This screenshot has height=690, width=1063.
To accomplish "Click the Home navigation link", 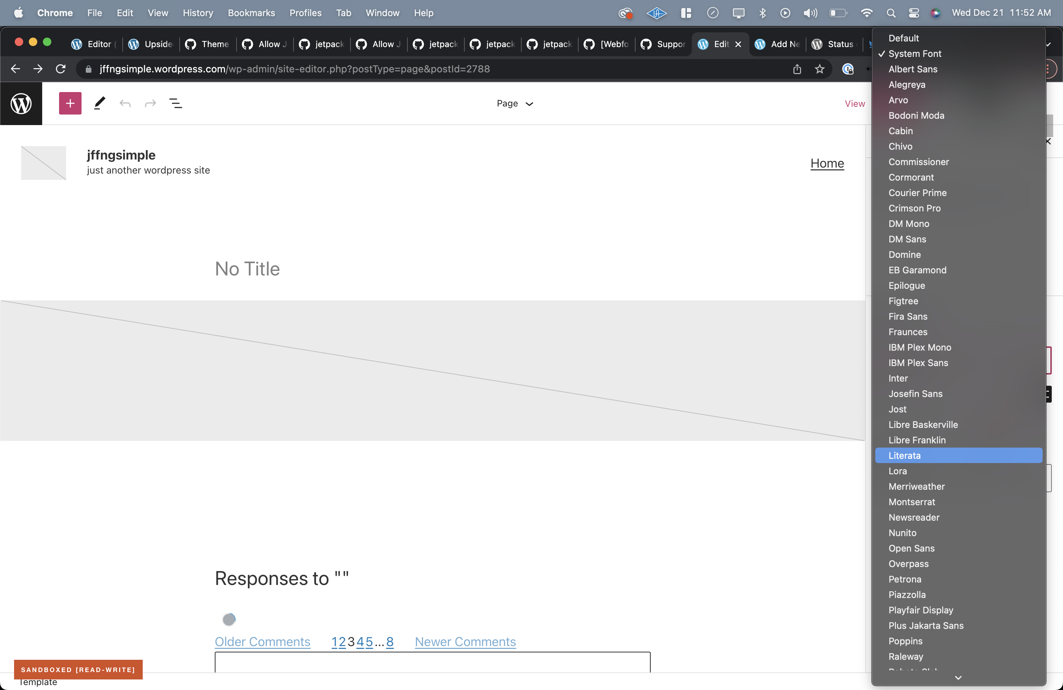I will 827,163.
